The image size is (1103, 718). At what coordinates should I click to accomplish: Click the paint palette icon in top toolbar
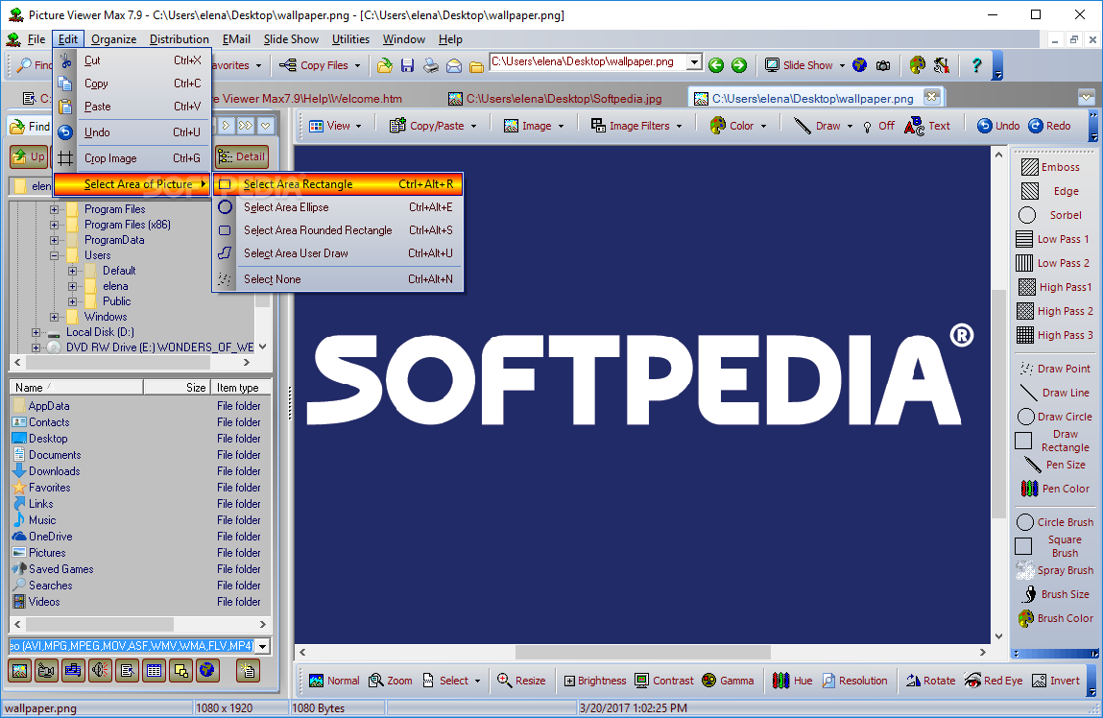[x=918, y=65]
